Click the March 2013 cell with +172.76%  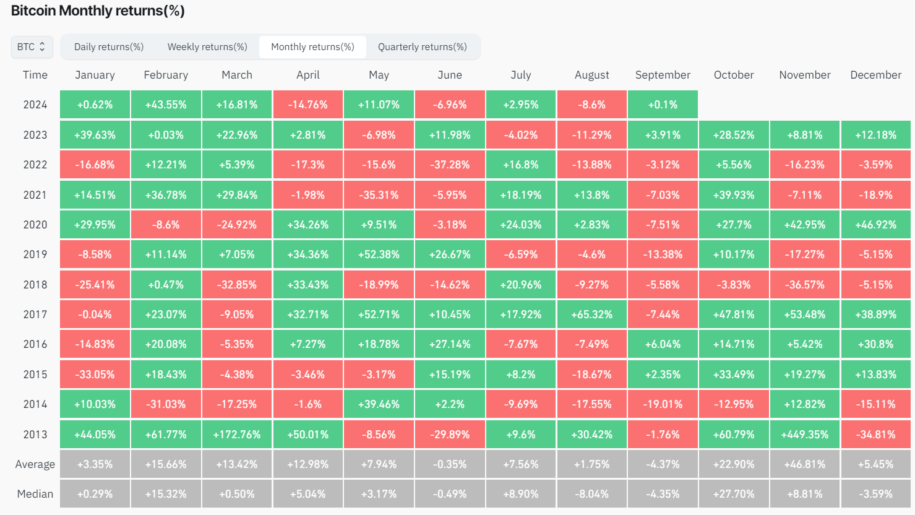pos(236,434)
